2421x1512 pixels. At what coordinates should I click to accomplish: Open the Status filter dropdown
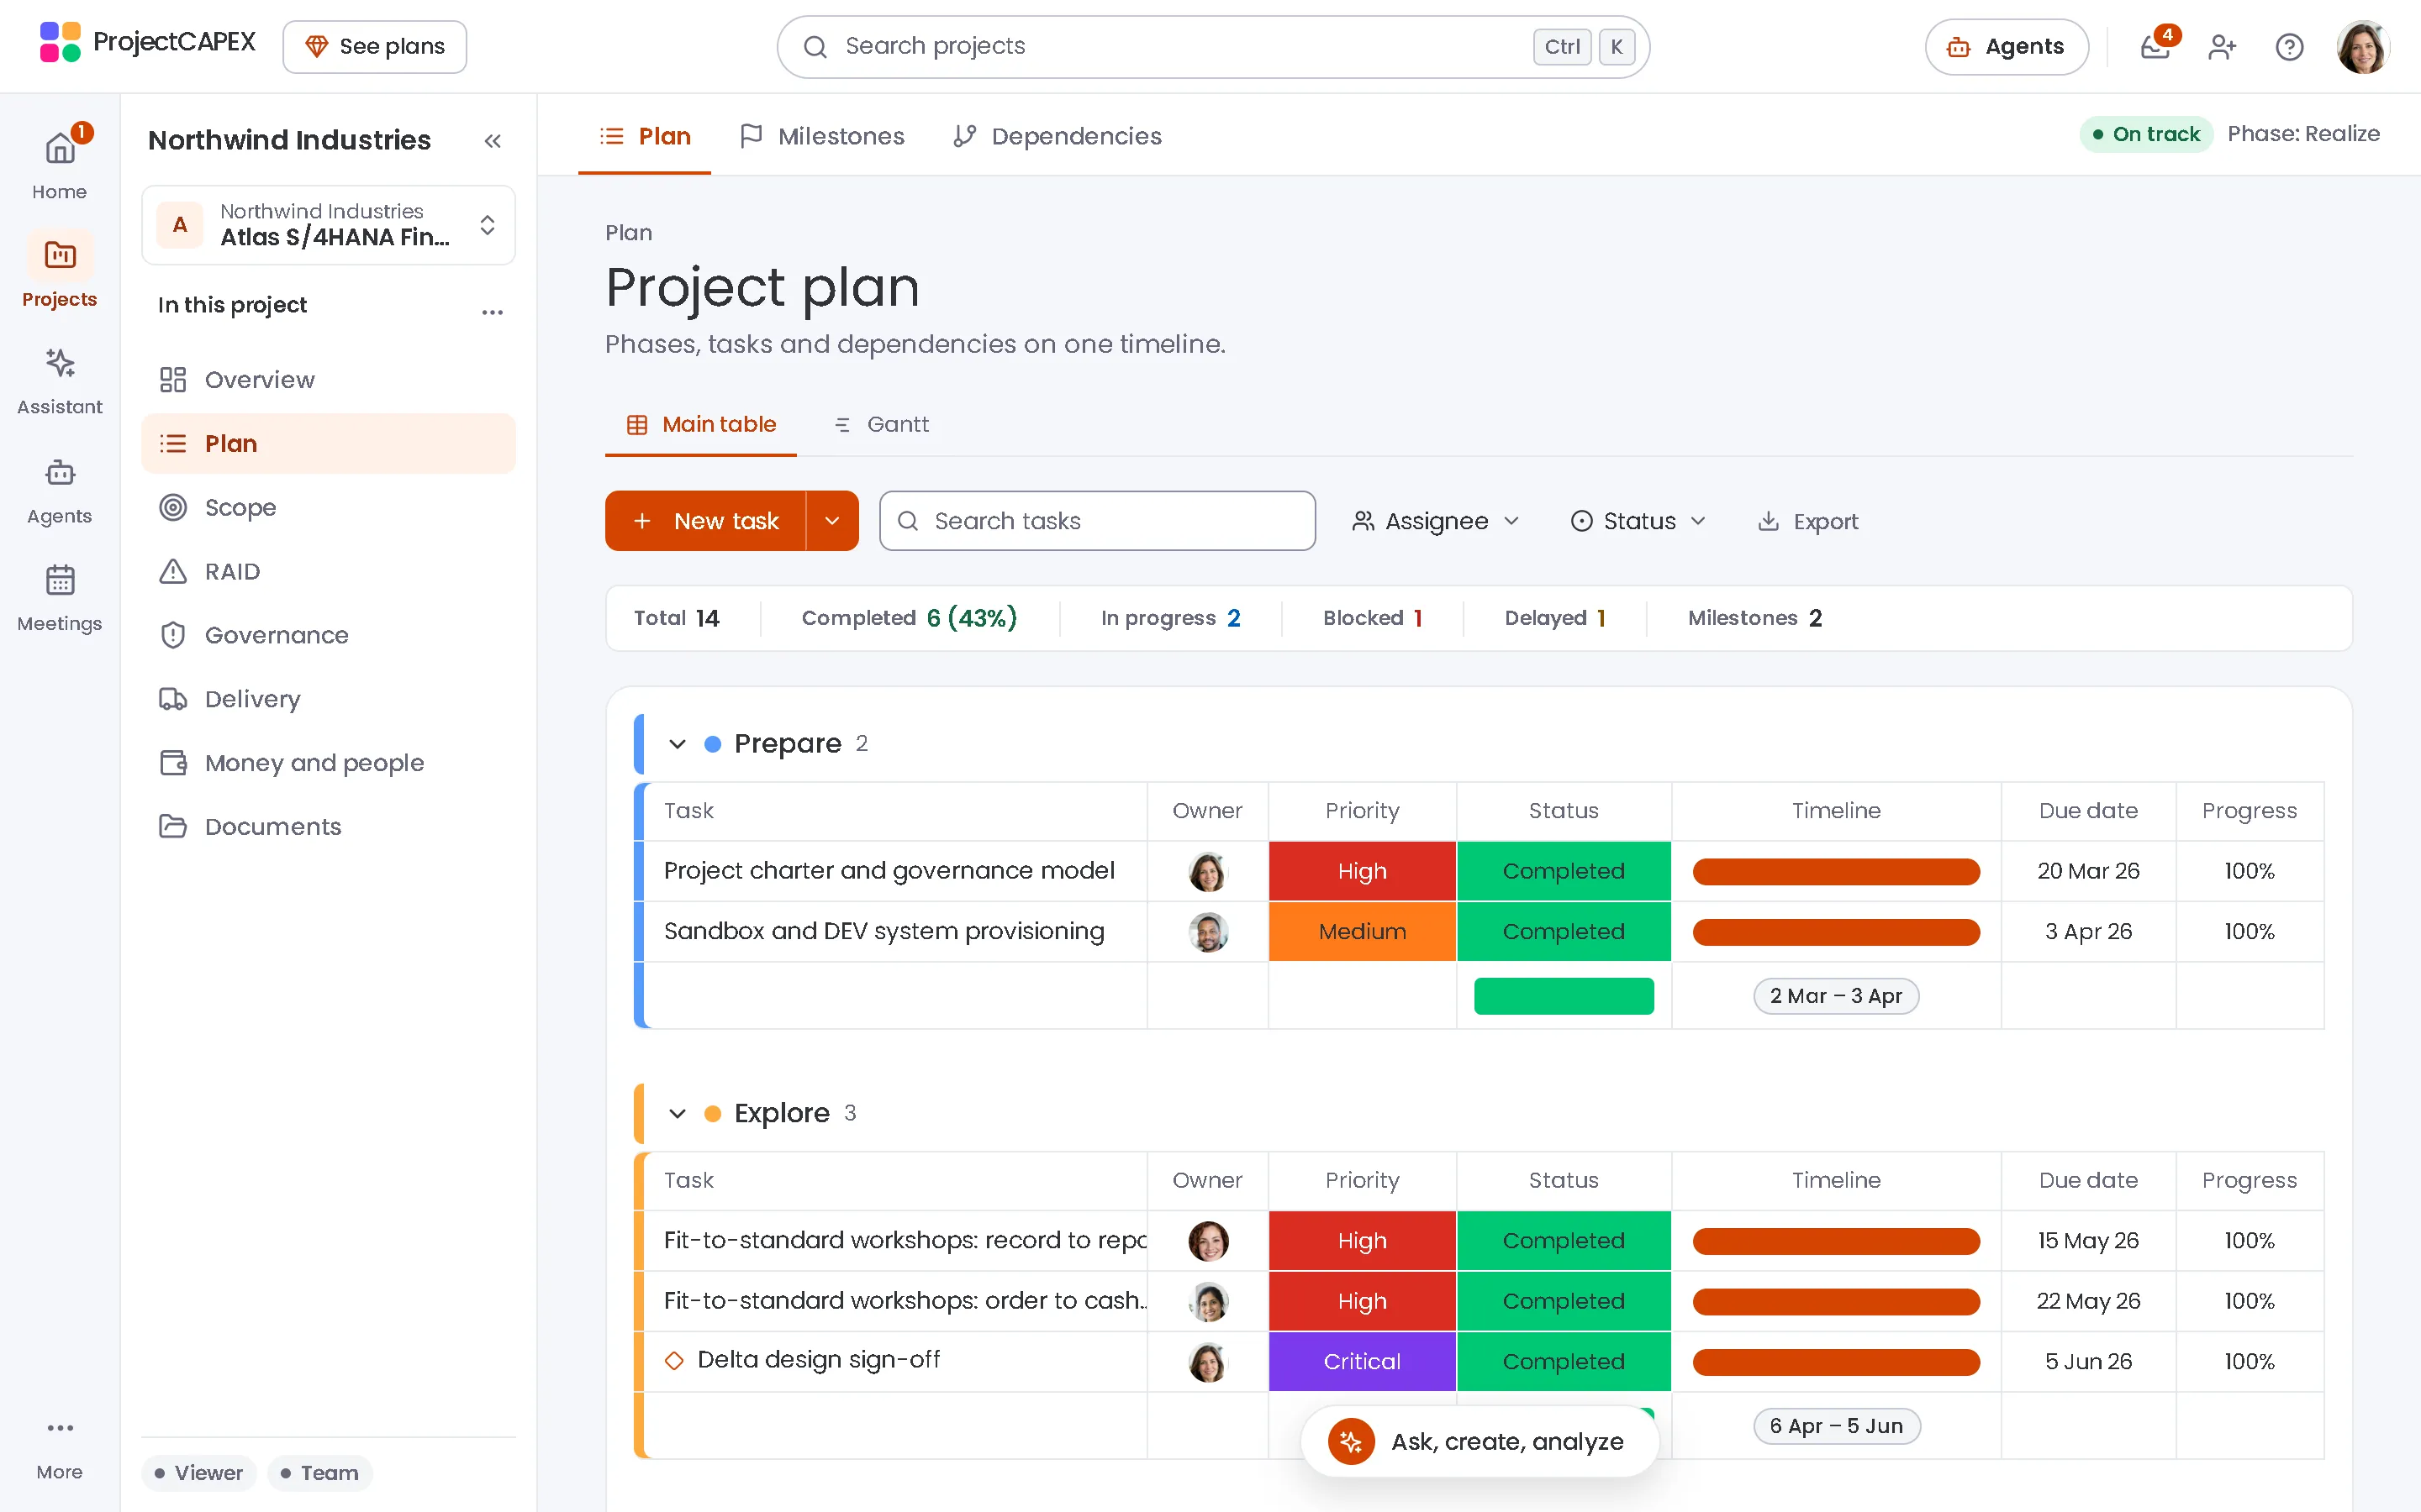point(1638,521)
